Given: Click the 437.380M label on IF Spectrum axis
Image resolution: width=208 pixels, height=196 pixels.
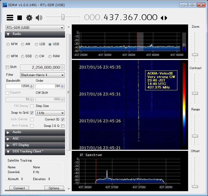Looking at the screenshot, I should click(166, 187).
